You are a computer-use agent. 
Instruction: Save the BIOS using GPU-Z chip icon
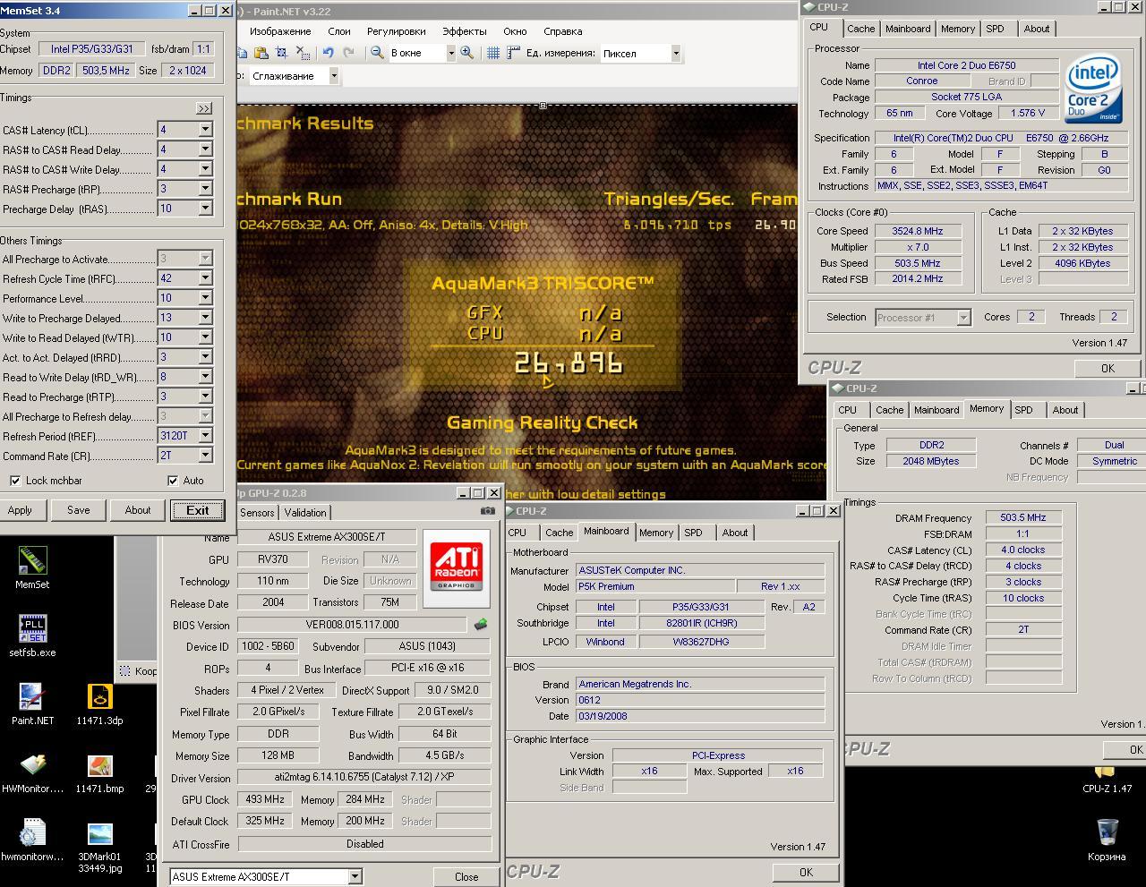pyautogui.click(x=481, y=625)
